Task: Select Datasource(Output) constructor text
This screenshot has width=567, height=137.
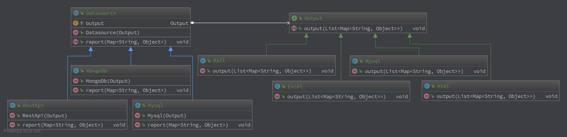Action: click(x=113, y=33)
